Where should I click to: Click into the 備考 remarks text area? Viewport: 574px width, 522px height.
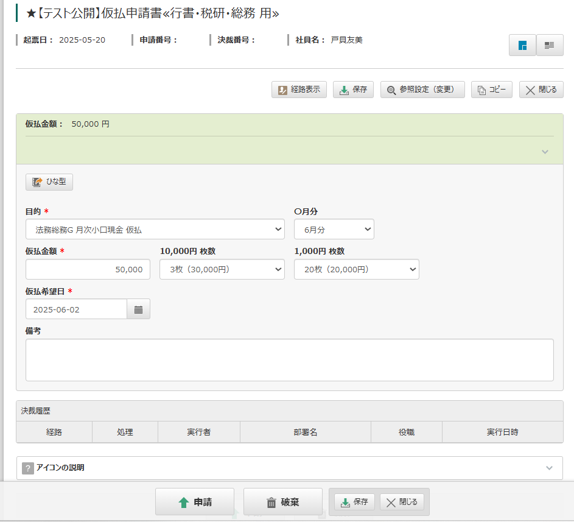pos(289,360)
